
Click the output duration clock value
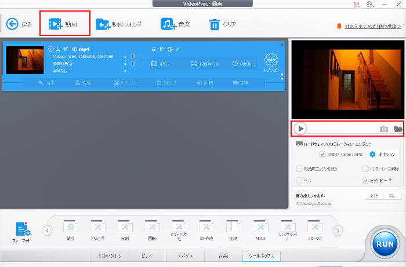244,64
